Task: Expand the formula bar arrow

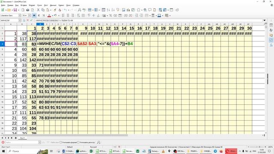Action: point(265,21)
